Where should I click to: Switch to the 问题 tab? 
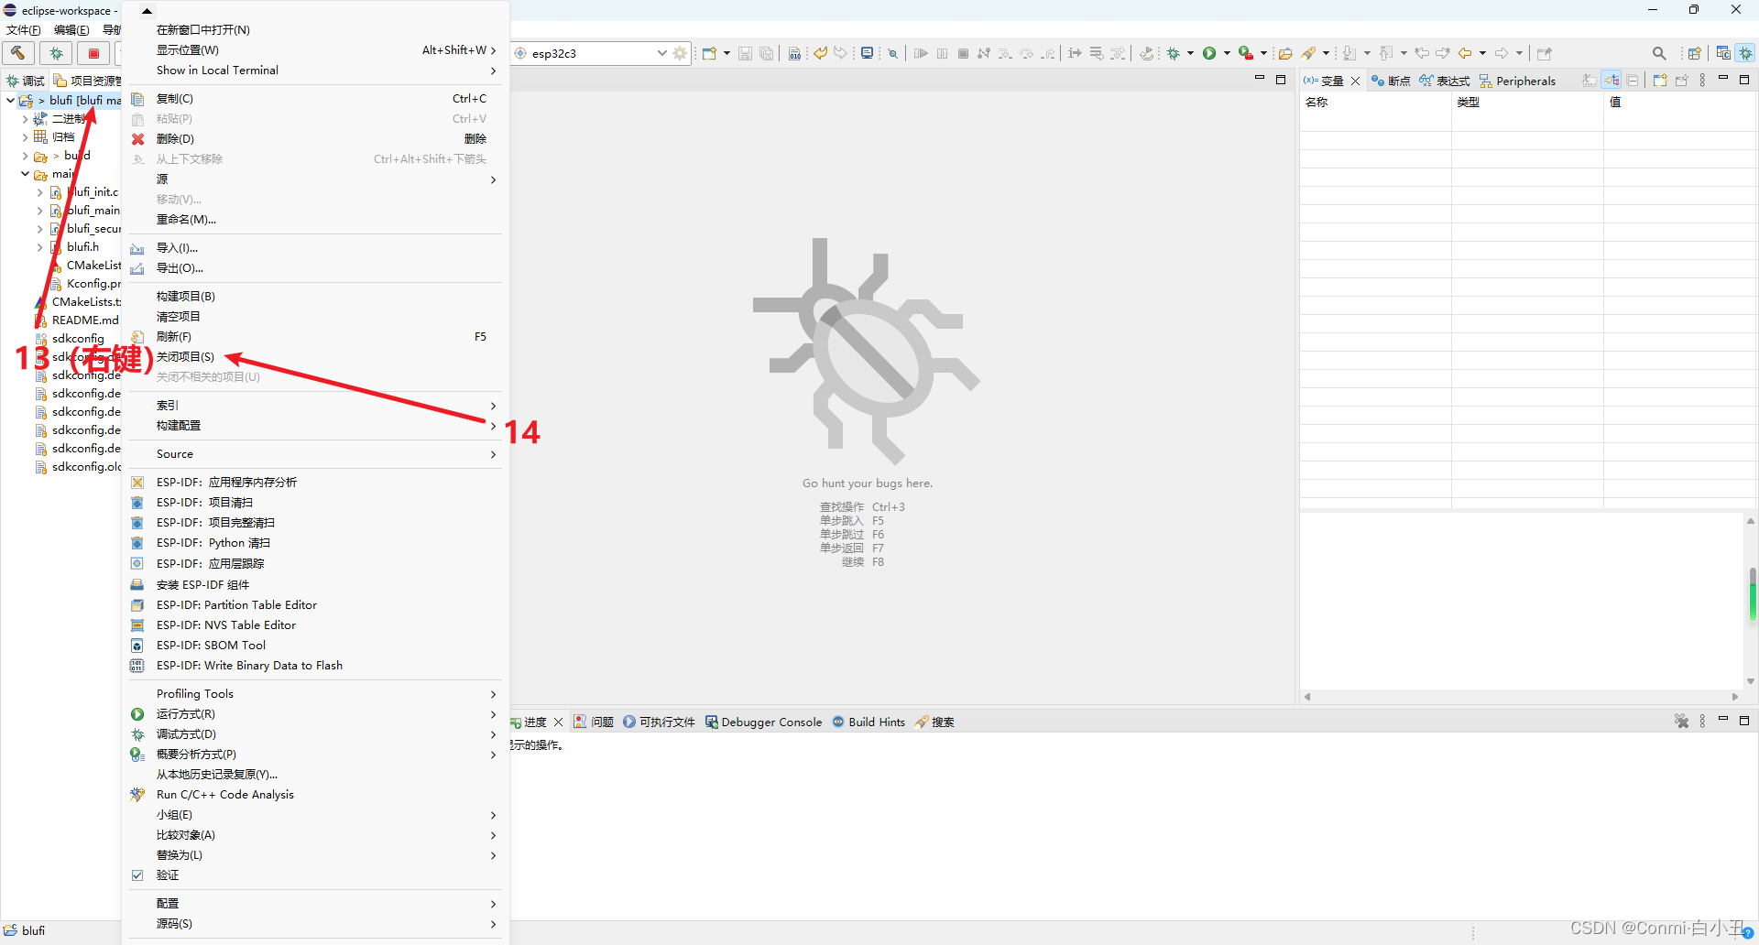(x=594, y=722)
